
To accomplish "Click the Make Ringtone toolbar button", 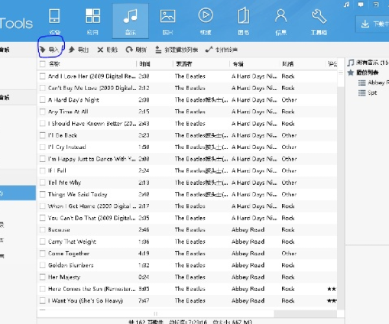I will [222, 50].
